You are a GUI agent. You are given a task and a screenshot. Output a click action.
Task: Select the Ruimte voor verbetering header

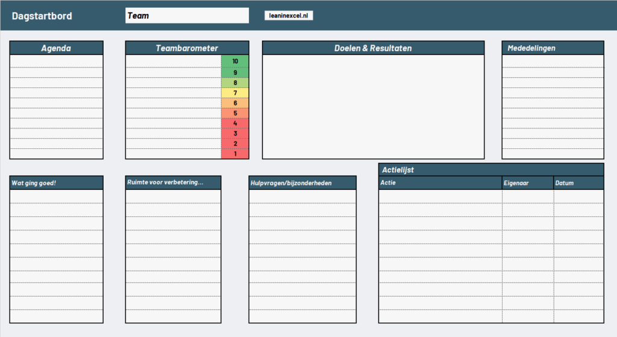point(173,183)
